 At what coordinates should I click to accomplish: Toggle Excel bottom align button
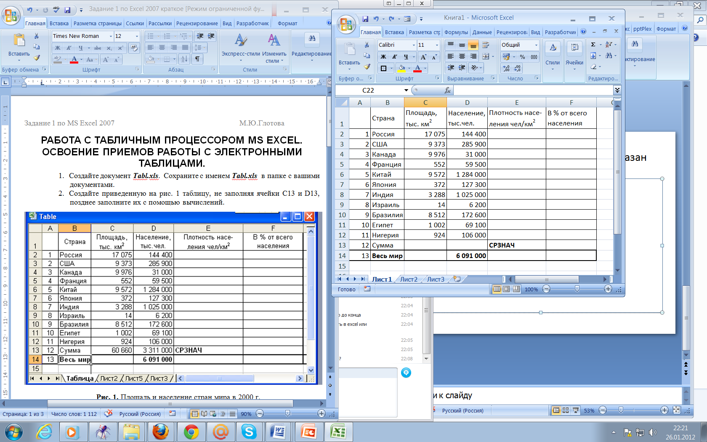coord(473,45)
